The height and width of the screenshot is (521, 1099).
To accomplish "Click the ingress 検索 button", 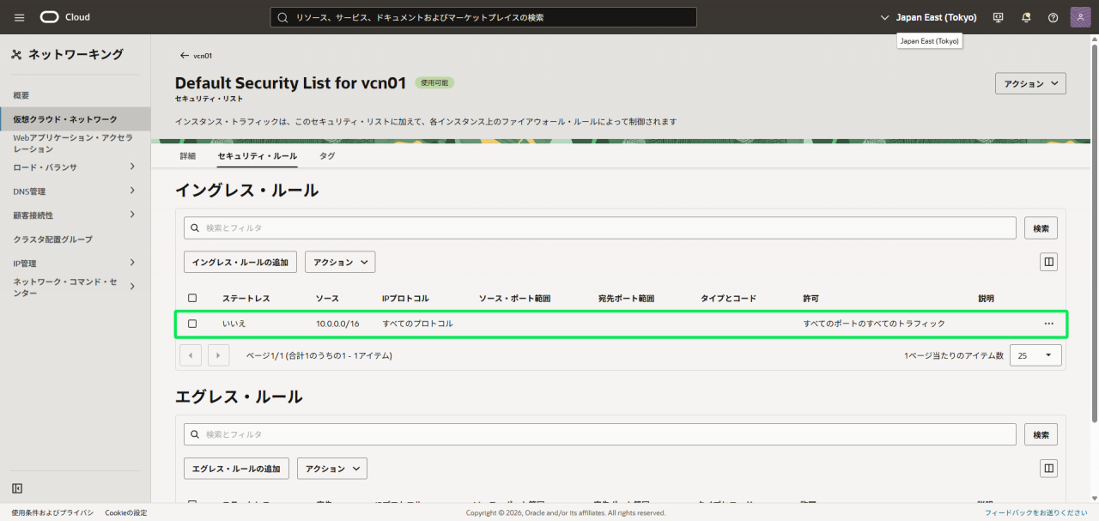I will [1041, 228].
